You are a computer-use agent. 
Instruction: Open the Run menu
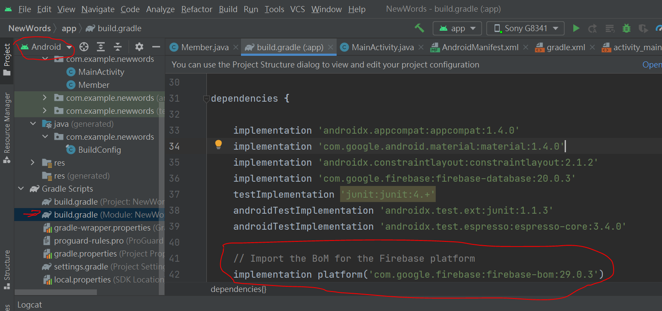[x=251, y=9]
